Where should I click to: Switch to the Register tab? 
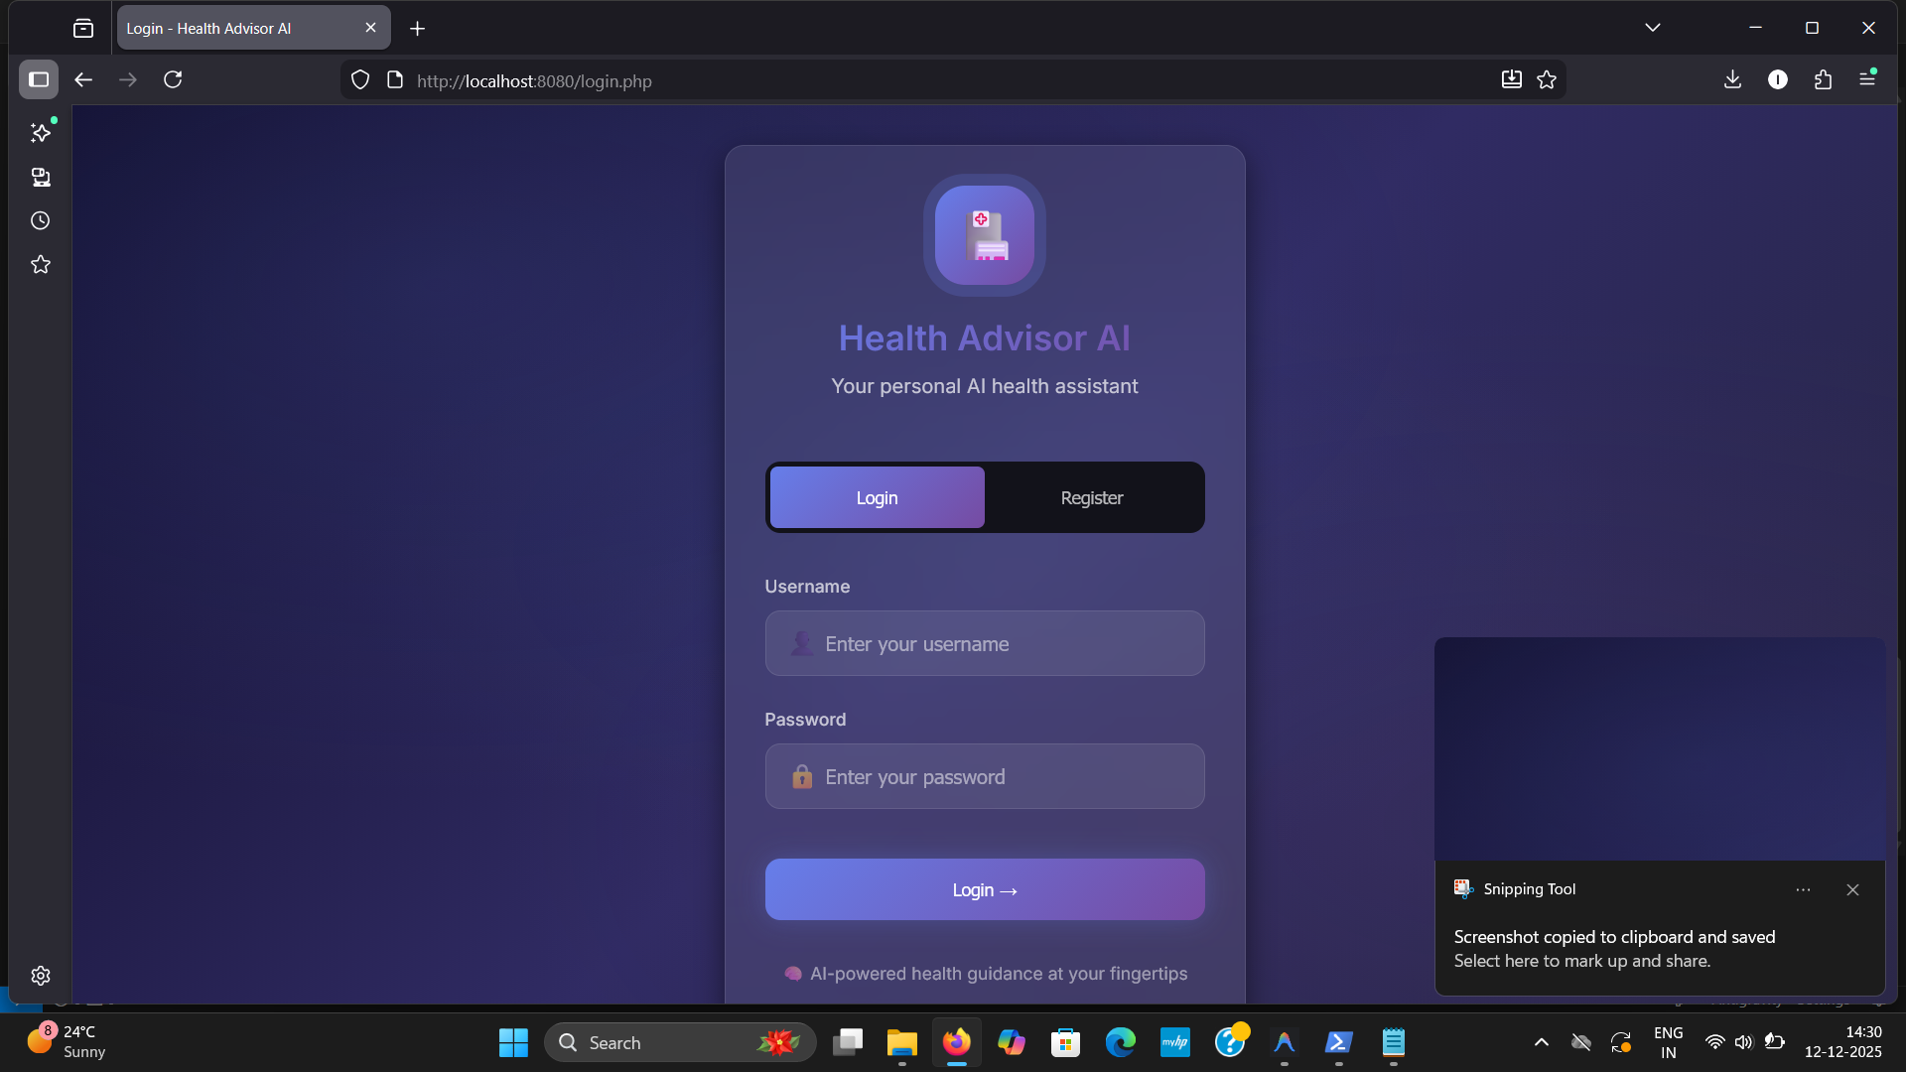click(x=1091, y=497)
